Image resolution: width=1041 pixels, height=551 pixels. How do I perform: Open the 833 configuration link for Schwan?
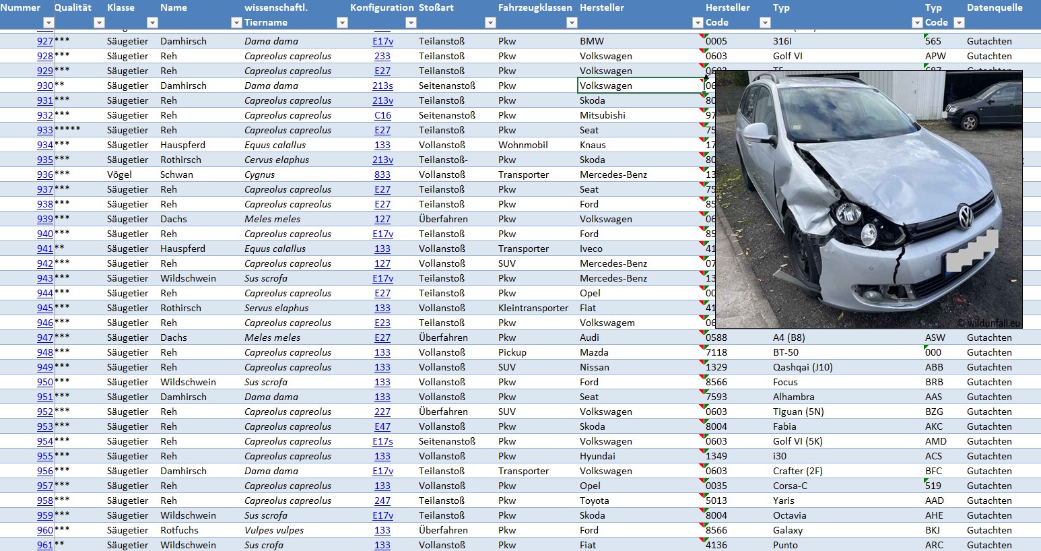[382, 174]
